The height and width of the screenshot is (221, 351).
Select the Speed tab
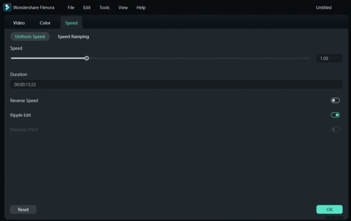tap(71, 23)
